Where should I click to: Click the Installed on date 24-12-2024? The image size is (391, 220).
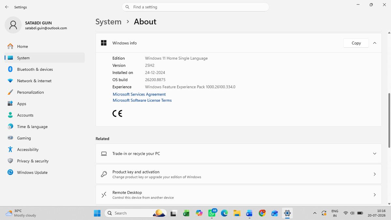click(x=155, y=72)
